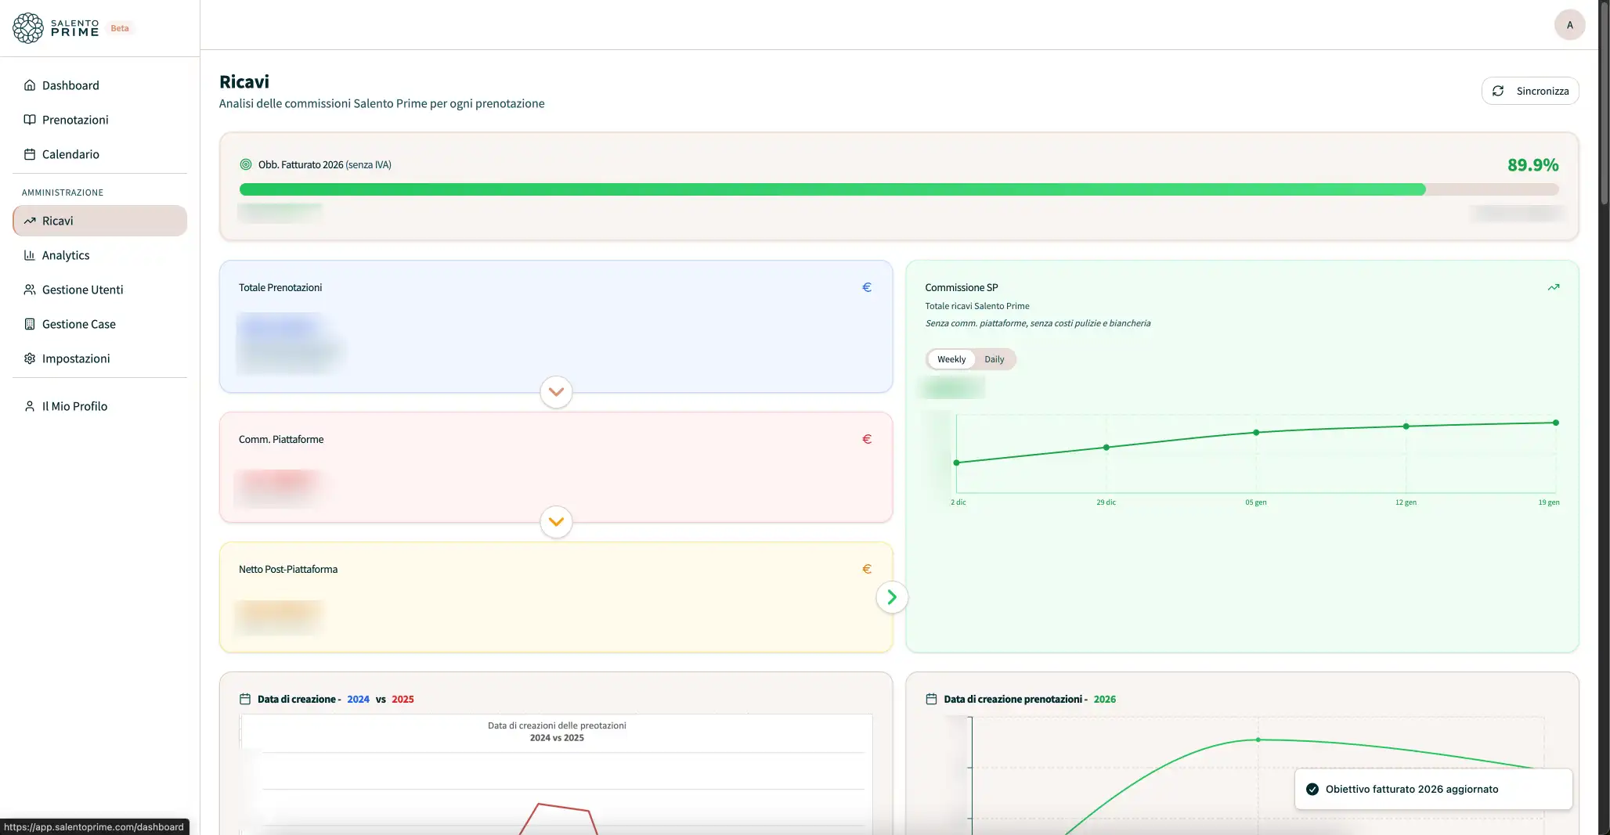Viewport: 1610px width, 835px height.
Task: Open Prenotazioni in the sidebar
Action: 75,120
